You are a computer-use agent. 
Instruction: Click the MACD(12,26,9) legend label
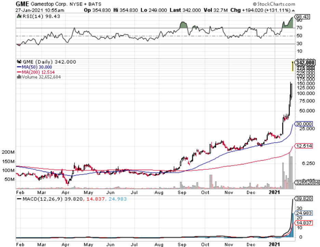point(42,199)
